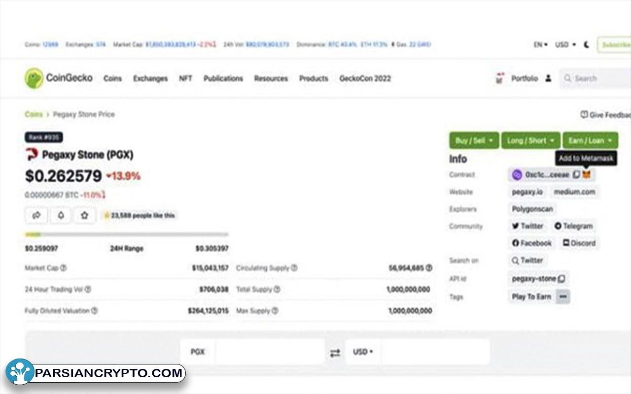The width and height of the screenshot is (631, 394).
Task: Go to GeckoCon 2022
Action: (x=365, y=78)
